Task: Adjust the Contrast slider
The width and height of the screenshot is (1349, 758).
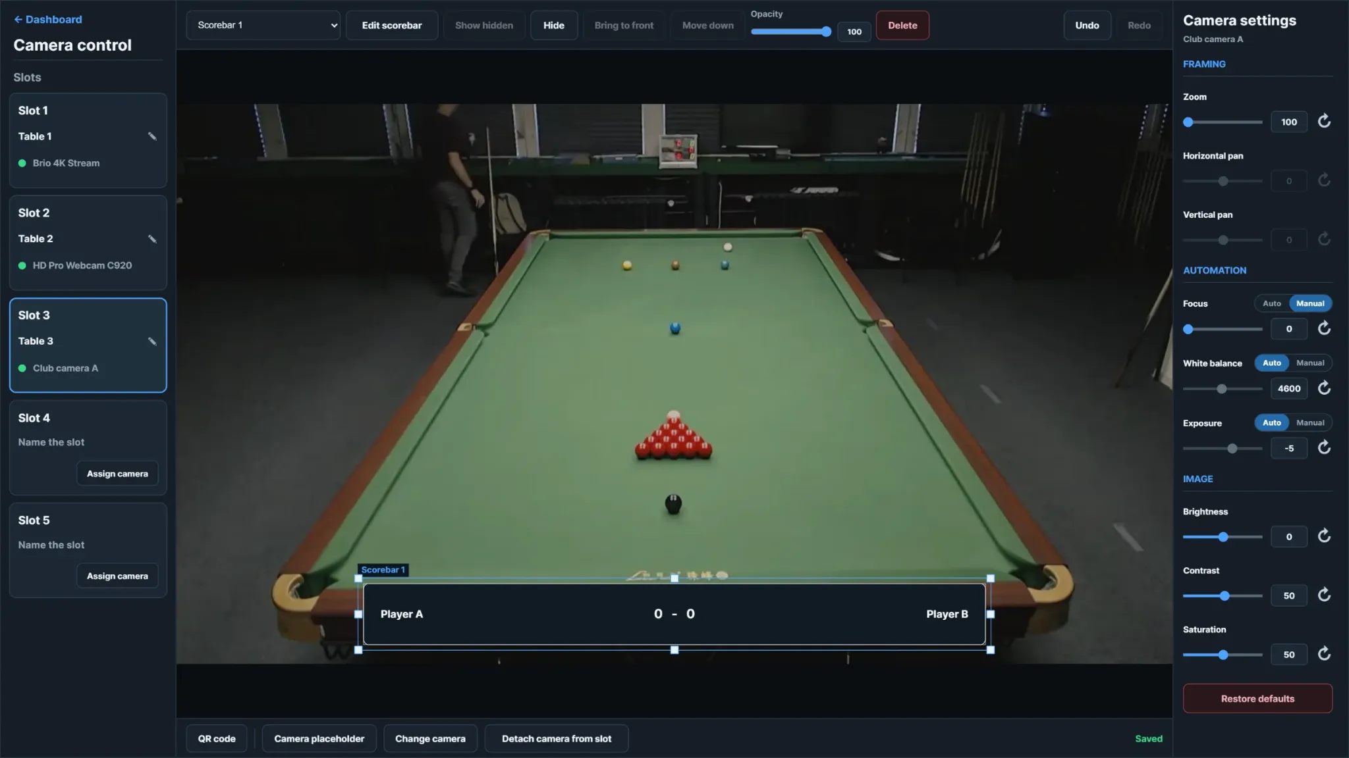Action: (1223, 596)
